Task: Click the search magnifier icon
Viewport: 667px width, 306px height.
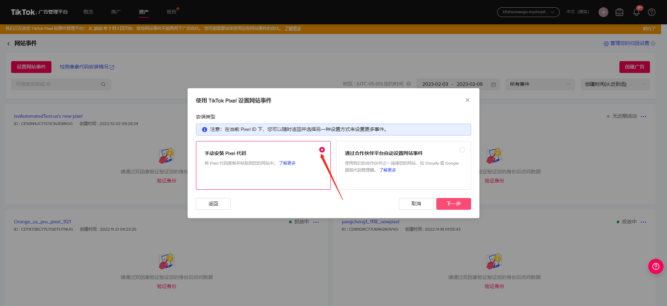Action: click(103, 84)
